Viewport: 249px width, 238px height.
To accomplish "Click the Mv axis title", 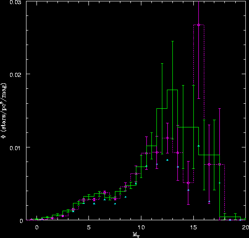I will point(136,235).
